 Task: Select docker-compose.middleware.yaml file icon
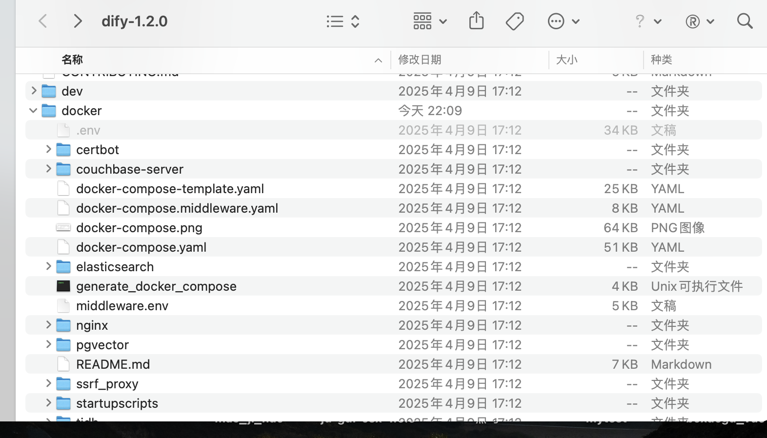[x=63, y=208]
